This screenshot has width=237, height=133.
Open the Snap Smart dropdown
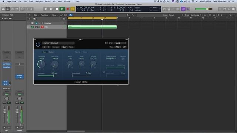coord(176,15)
